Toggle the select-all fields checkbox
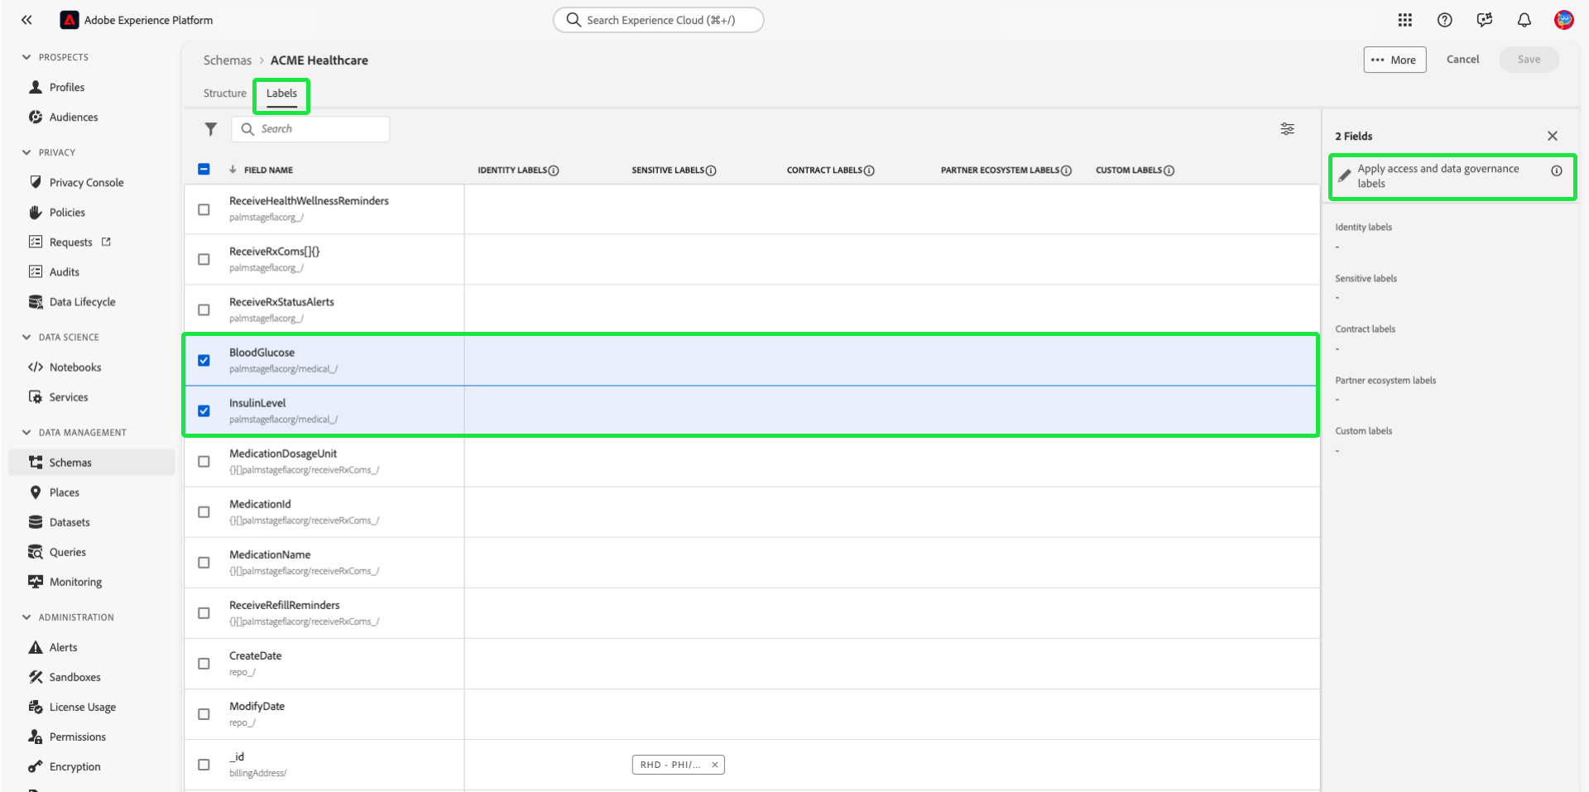The height and width of the screenshot is (792, 1589). pos(204,169)
